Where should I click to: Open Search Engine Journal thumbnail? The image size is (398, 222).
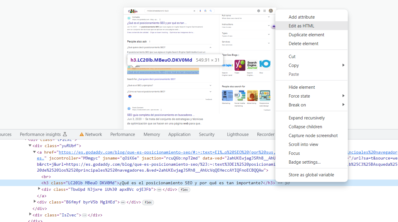tap(252, 65)
